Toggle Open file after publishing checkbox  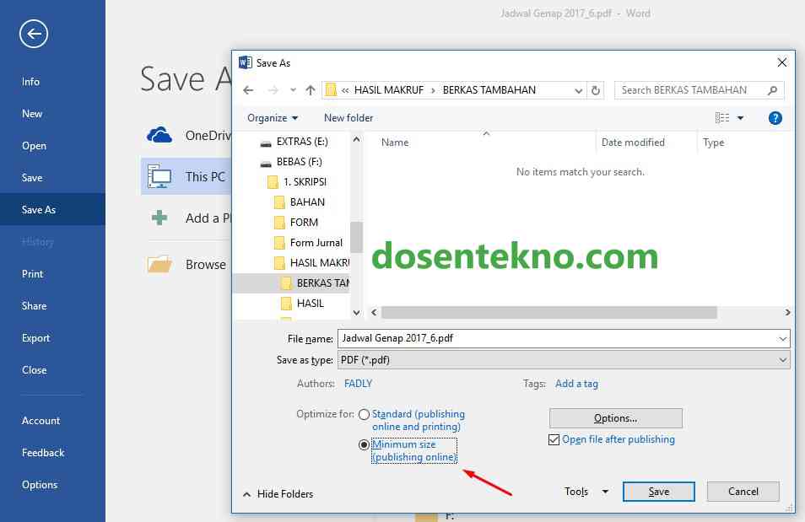(554, 440)
